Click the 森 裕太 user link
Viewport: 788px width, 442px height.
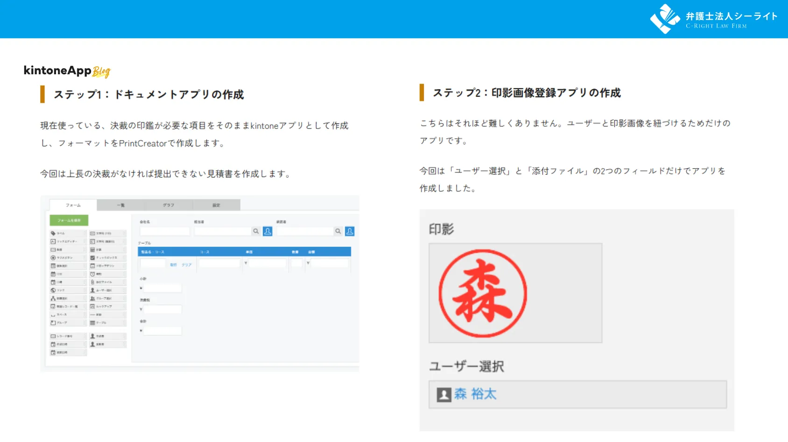475,394
